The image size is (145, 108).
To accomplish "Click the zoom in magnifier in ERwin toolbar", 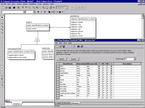I will click(x=37, y=8).
